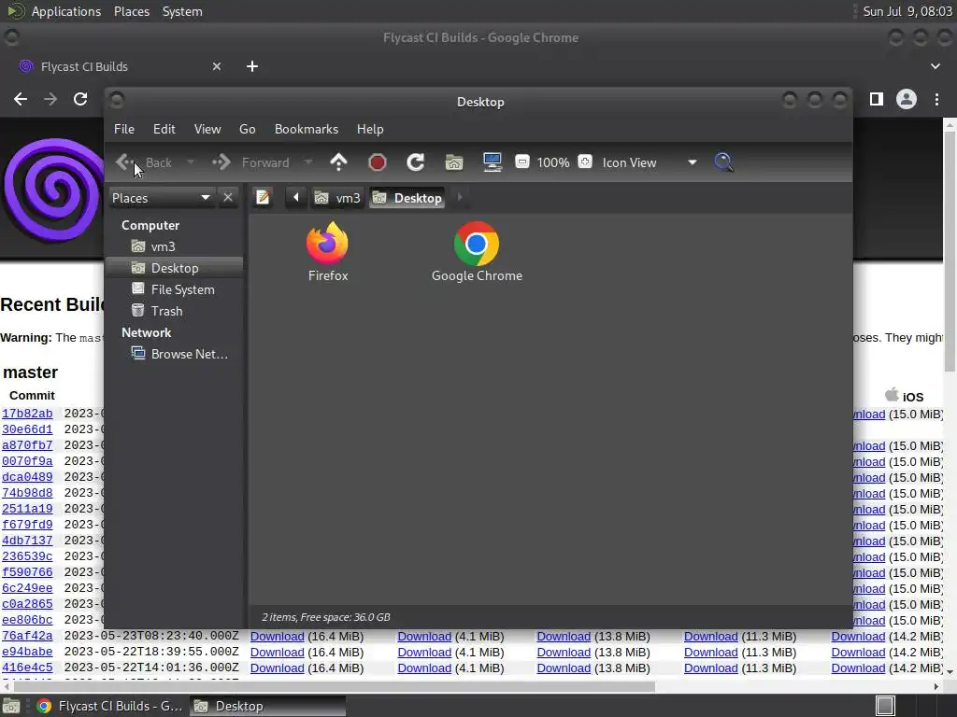This screenshot has width=957, height=717.
Task: Click vm3 path bar button
Action: pos(337,198)
